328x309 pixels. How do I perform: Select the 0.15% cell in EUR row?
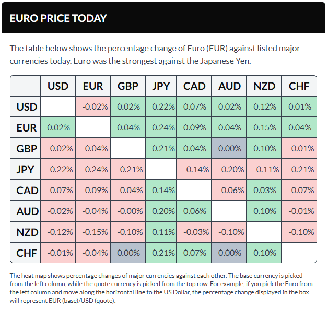[x=264, y=128]
